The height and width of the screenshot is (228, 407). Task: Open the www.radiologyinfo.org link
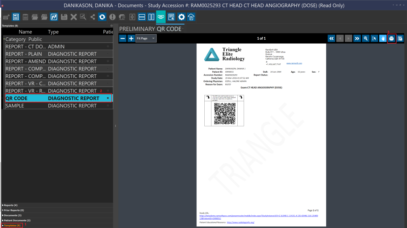[240, 222]
